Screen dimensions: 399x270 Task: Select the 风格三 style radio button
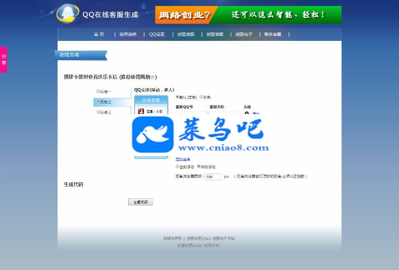[98, 112]
